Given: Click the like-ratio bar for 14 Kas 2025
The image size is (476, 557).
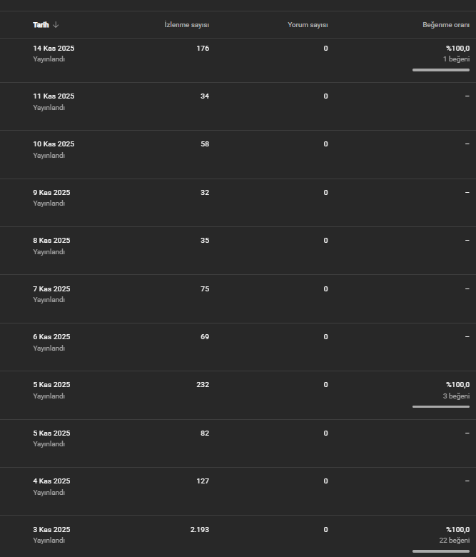Looking at the screenshot, I should (x=441, y=70).
